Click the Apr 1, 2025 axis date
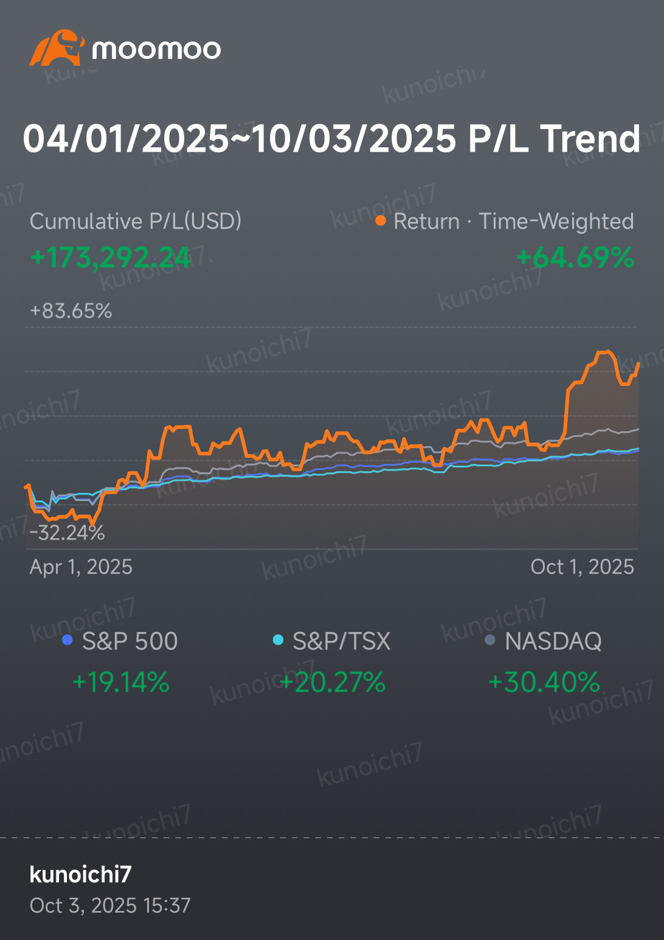Screen dimensions: 664x940 [x=81, y=567]
